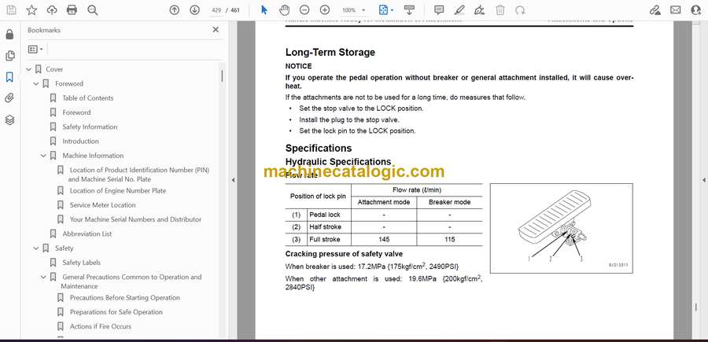
Task: Click the upload to cloud icon
Action: (x=52, y=10)
